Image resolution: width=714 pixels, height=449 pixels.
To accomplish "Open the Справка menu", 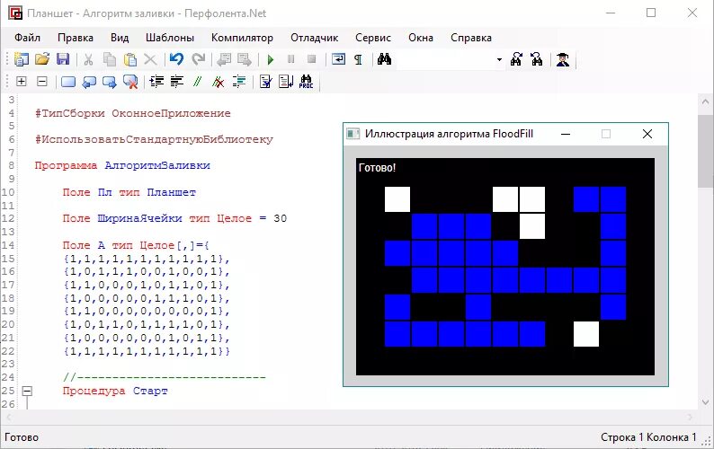I will (471, 38).
